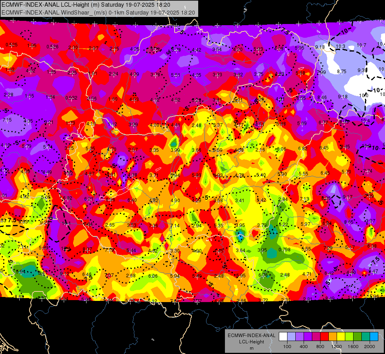Click the sky blue legend swatch
This screenshot has width=385, height=354.
coord(374,337)
